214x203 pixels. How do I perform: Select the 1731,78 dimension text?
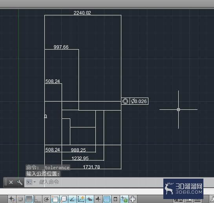coord(91,167)
